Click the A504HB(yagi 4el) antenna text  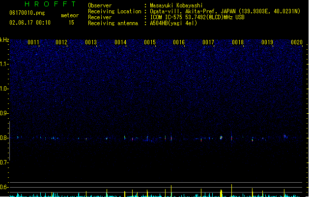pyautogui.click(x=173, y=23)
